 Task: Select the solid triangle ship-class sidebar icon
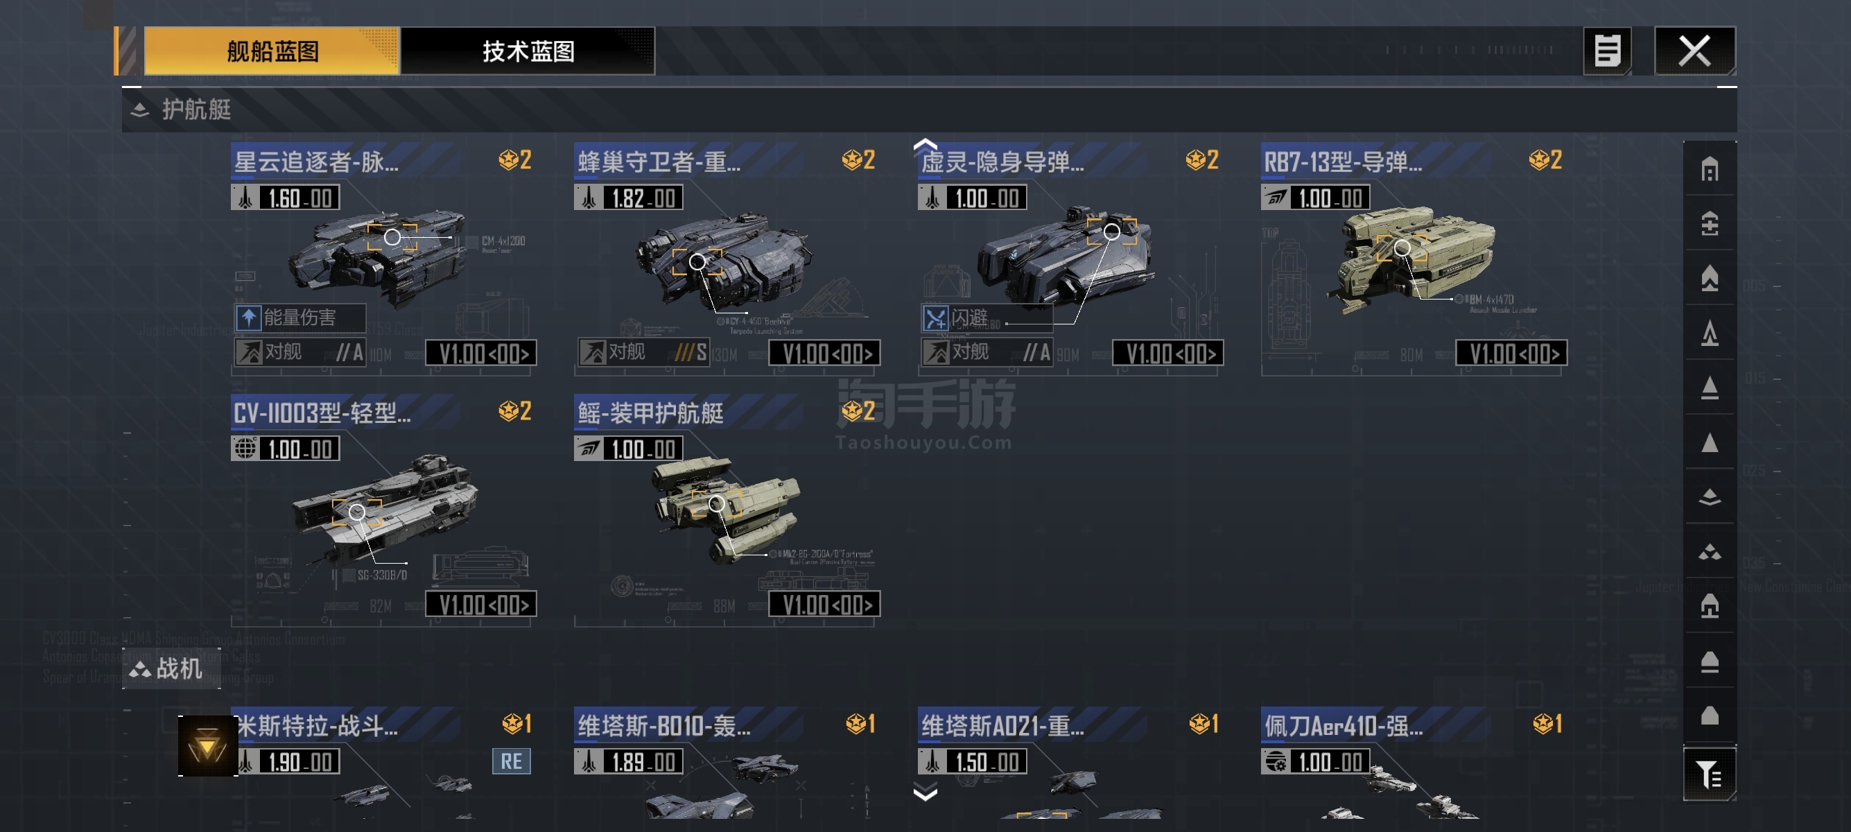pyautogui.click(x=1710, y=442)
